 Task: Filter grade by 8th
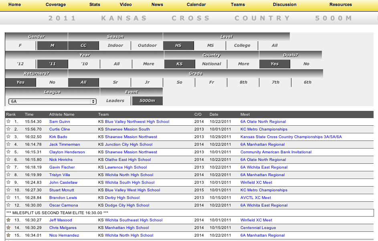(243, 82)
